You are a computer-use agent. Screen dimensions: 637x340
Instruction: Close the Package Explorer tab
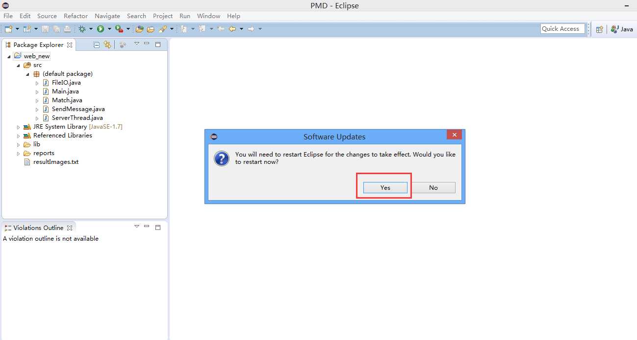70,45
